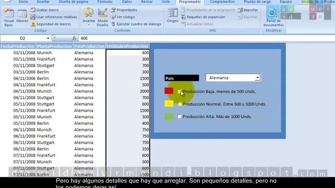Click Berlin in the 03/11/2008 row
Screen dimensions: 335x188
43,72
